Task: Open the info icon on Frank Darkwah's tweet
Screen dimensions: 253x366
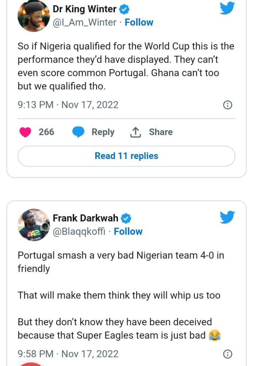Action: tap(228, 354)
